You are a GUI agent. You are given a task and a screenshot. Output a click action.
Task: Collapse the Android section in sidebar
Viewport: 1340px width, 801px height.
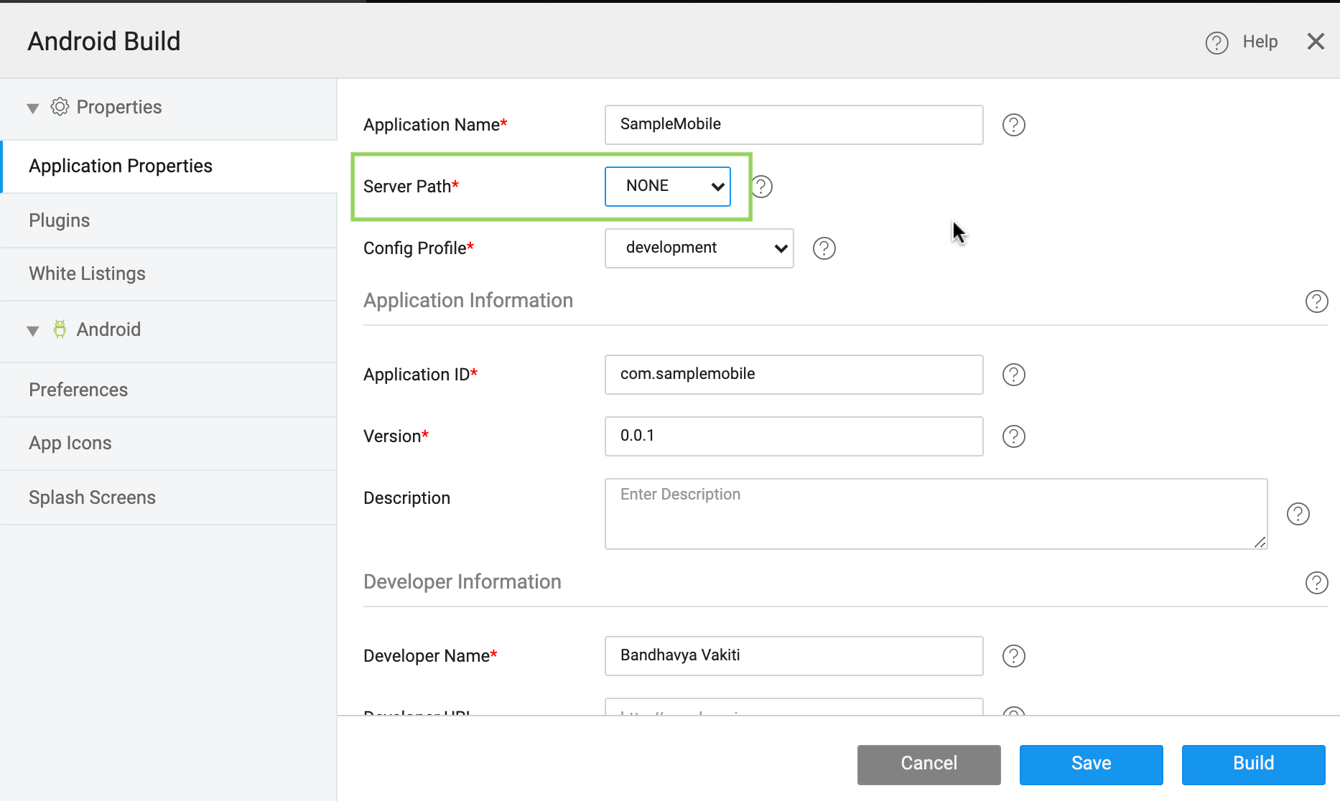point(32,330)
